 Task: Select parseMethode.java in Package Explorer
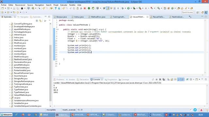[x=22, y=65]
